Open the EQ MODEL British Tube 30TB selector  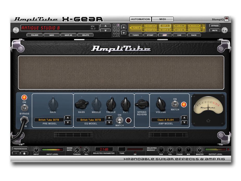[x=91, y=120]
